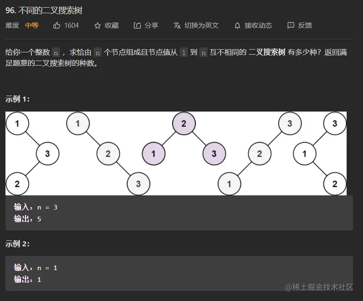Image resolution: width=363 pixels, height=301 pixels.
Task: Click the output line 输出: 5
Action: coord(27,219)
